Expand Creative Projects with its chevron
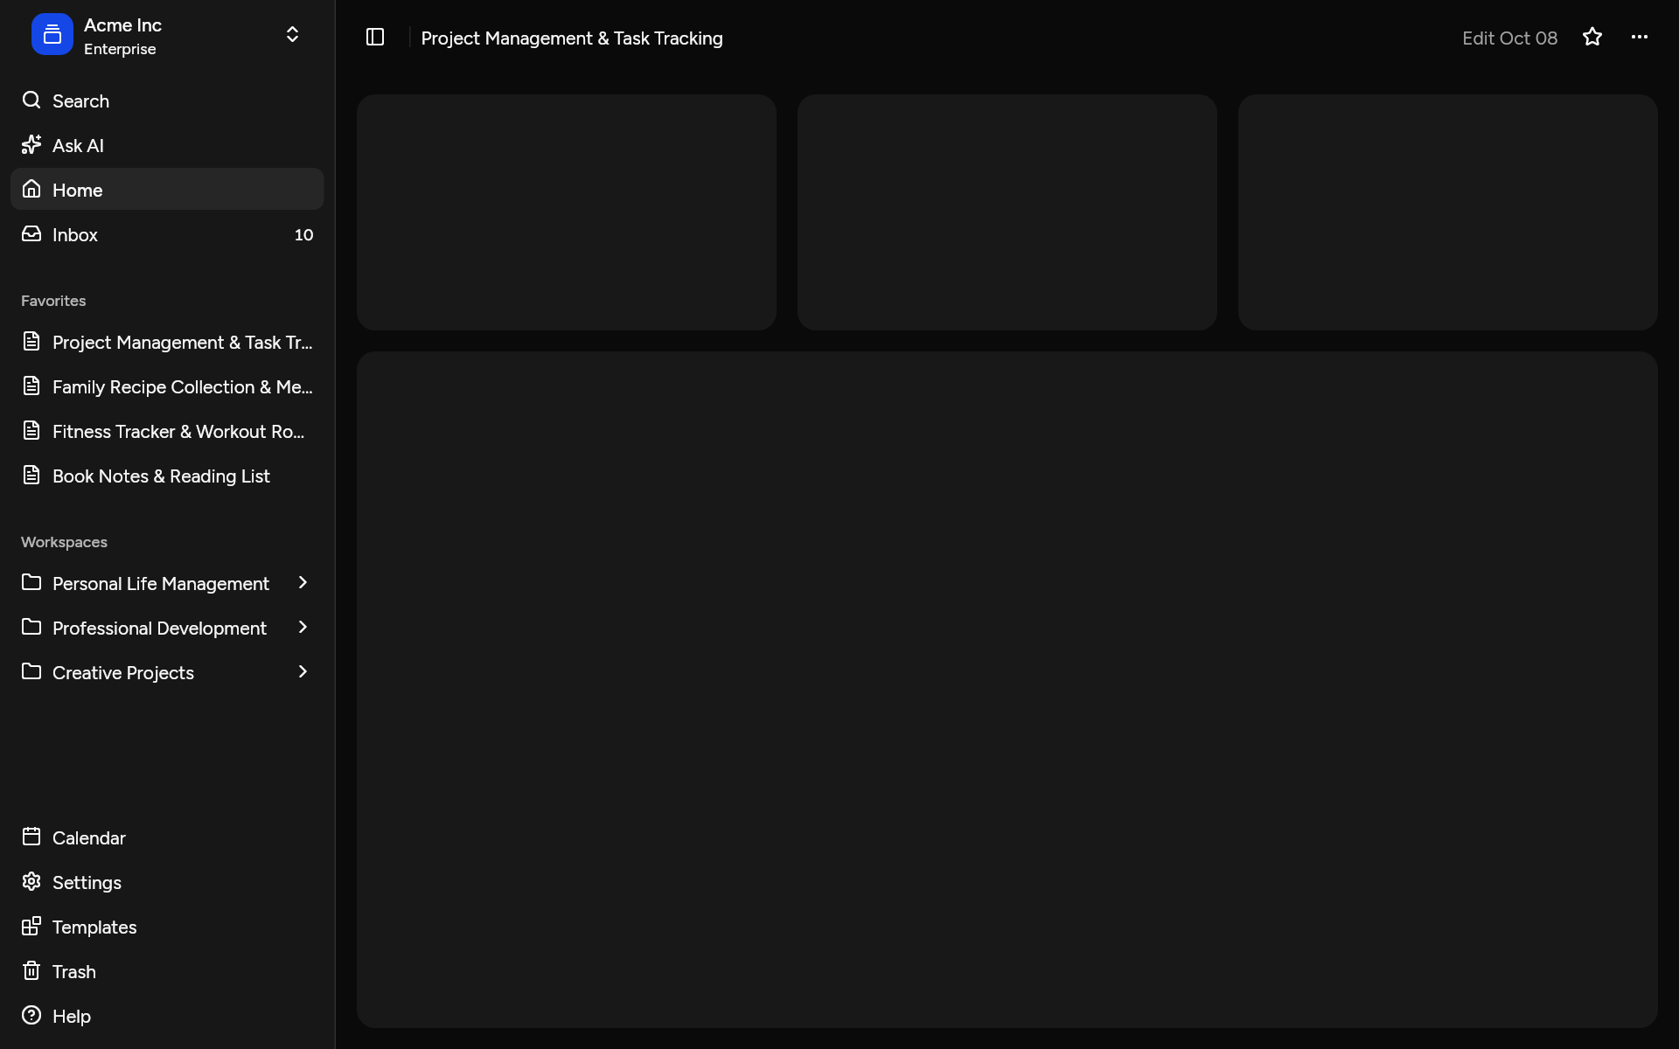Screen dimensions: 1679x1049 [x=303, y=672]
